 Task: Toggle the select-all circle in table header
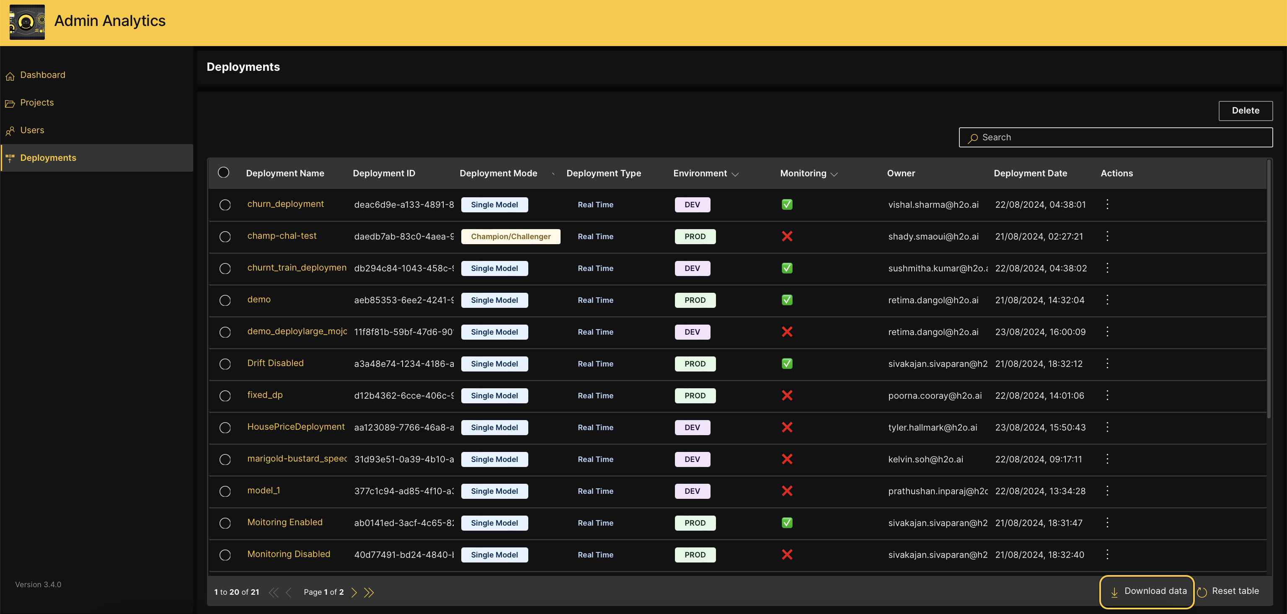223,173
